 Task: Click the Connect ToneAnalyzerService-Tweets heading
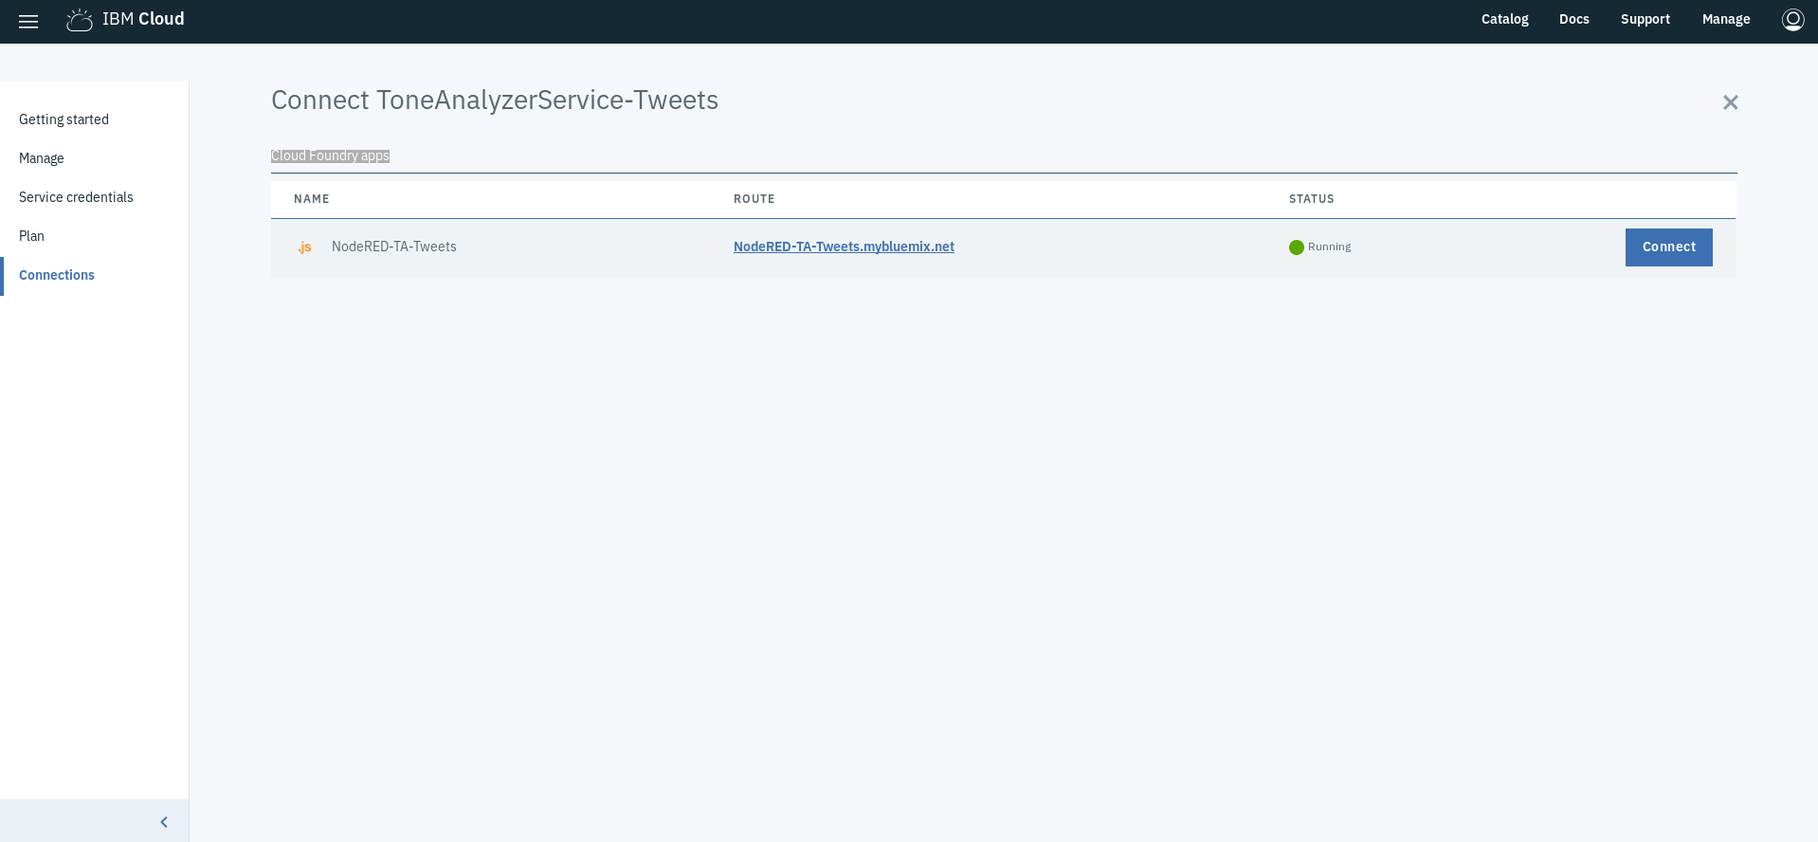pos(495,100)
